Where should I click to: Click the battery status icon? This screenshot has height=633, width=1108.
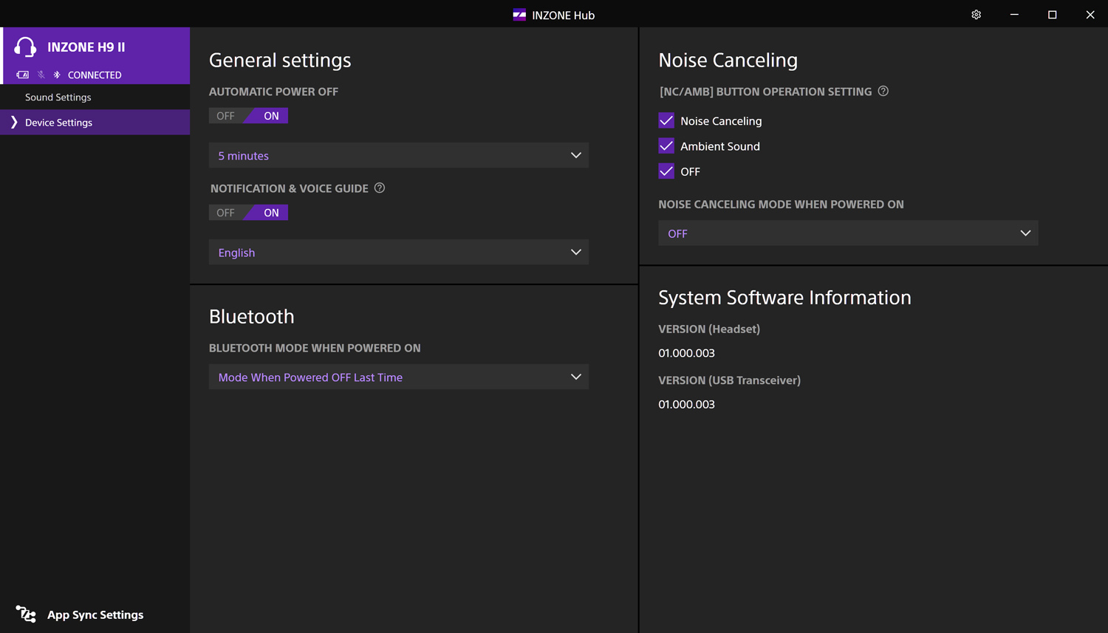tap(23, 75)
